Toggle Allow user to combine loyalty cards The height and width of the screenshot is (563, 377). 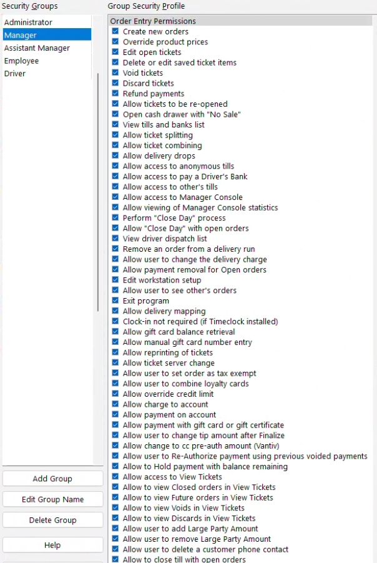115,384
